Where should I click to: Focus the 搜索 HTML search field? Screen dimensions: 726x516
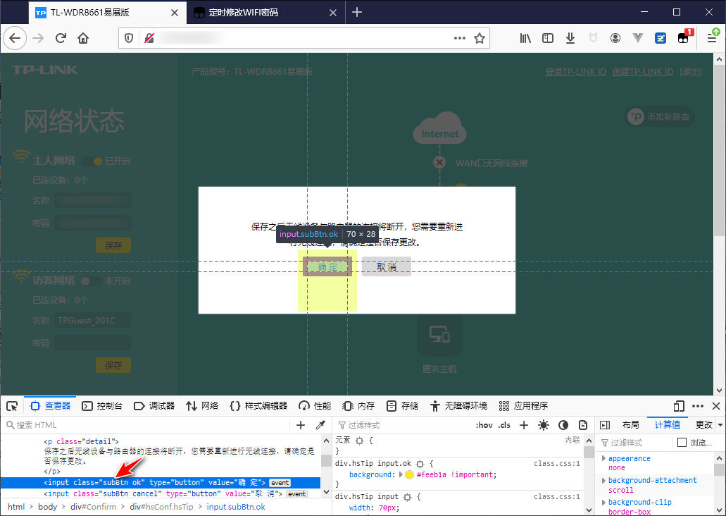click(146, 425)
